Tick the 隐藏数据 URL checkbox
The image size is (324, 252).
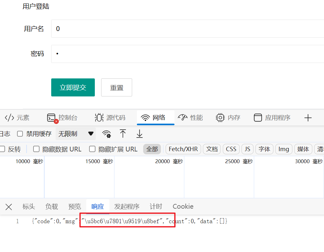click(36, 149)
